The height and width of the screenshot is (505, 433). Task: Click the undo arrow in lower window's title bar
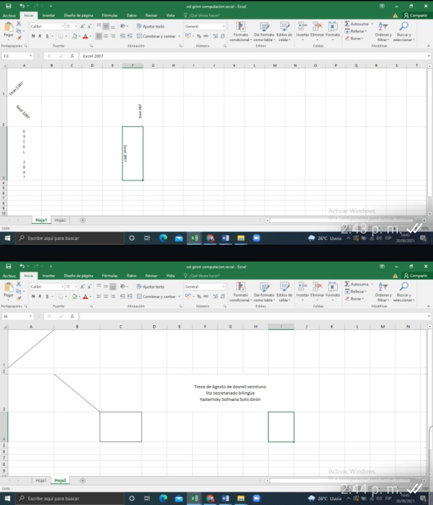[x=22, y=266]
